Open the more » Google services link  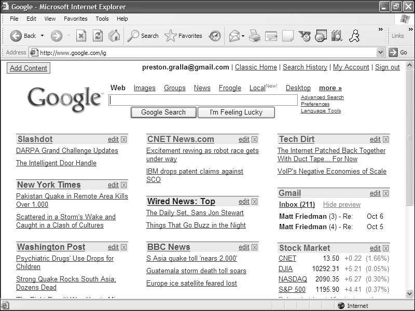330,88
